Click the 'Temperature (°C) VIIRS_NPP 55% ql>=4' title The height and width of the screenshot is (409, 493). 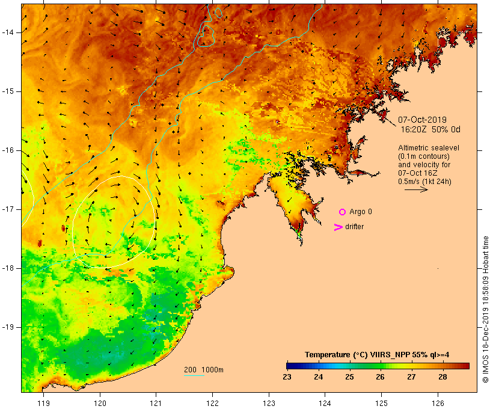coord(377,355)
